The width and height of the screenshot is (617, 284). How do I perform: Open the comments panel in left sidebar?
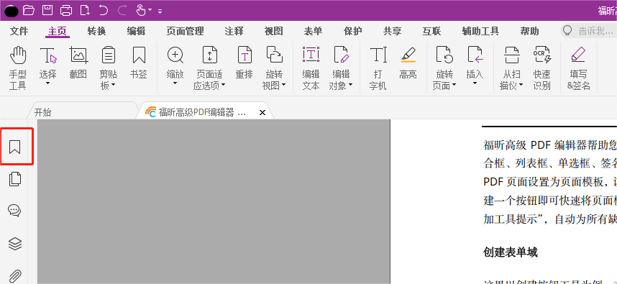pos(15,211)
